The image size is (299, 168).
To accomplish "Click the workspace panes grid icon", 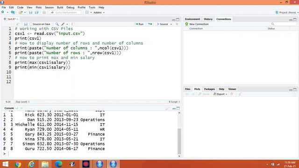I will (x=87, y=13).
